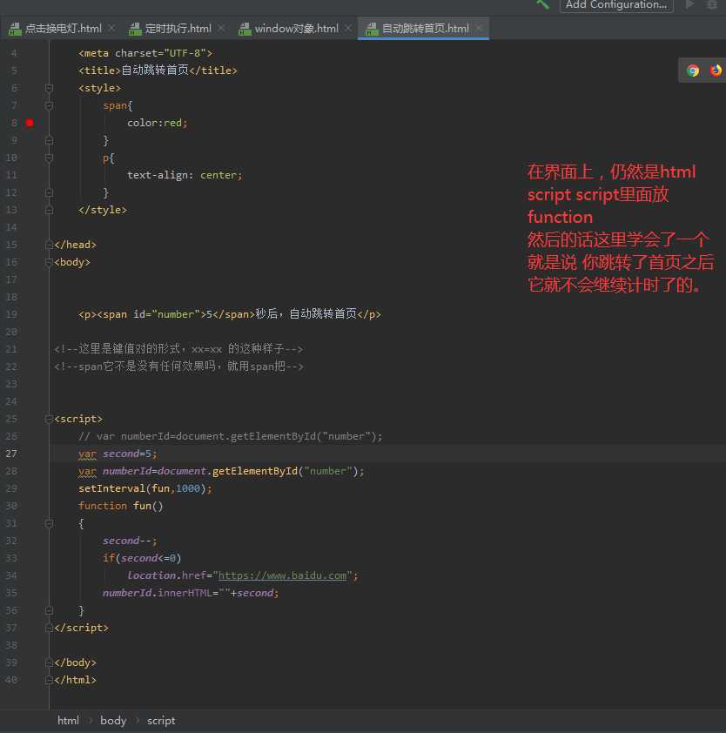Collapse function body fold on line 31

(x=49, y=523)
